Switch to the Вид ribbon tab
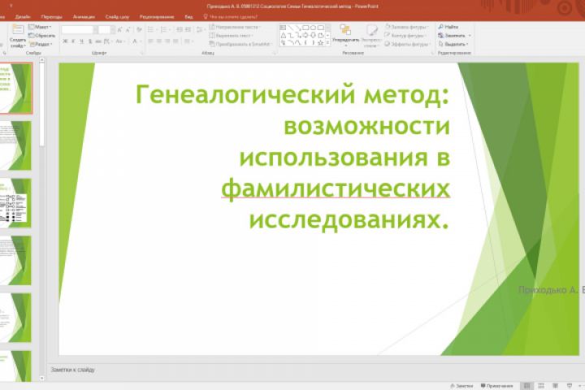The width and height of the screenshot is (585, 390). point(188,17)
